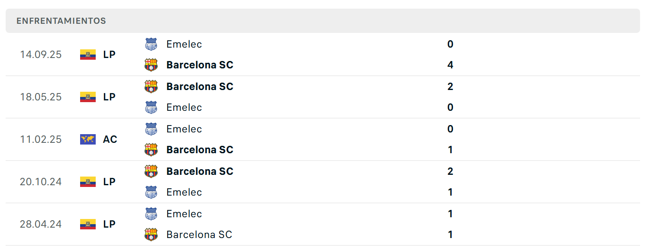Image resolution: width=647 pixels, height=251 pixels.
Task: Click Emelec score 1 in 28.04.24 match
Action: point(450,214)
